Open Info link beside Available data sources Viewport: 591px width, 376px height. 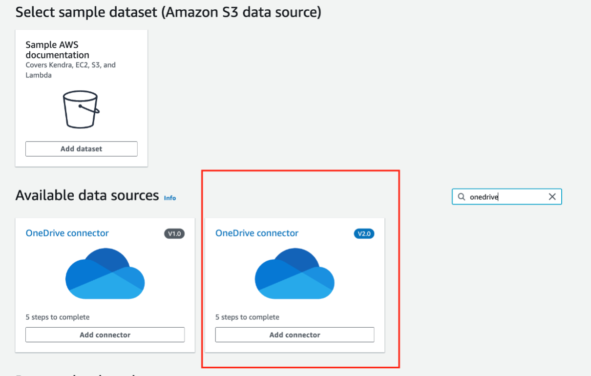(x=170, y=198)
